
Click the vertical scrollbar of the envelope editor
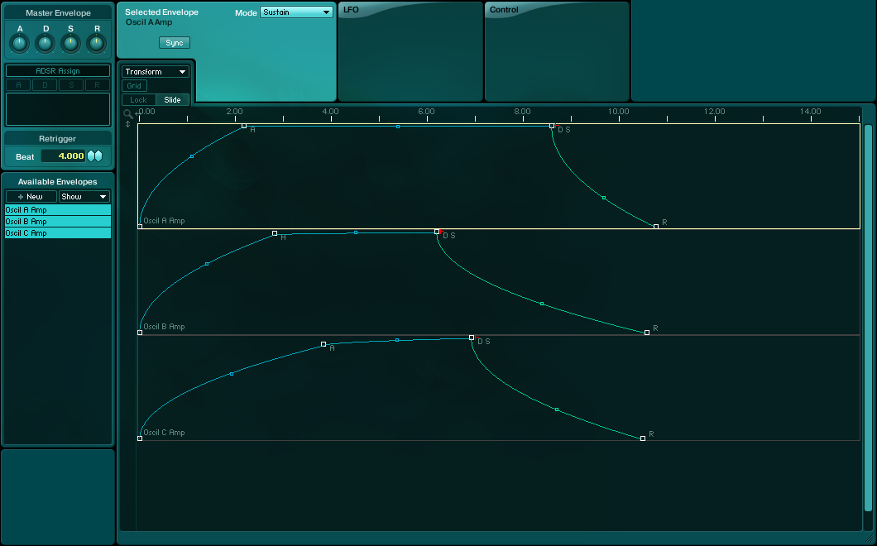click(868, 317)
